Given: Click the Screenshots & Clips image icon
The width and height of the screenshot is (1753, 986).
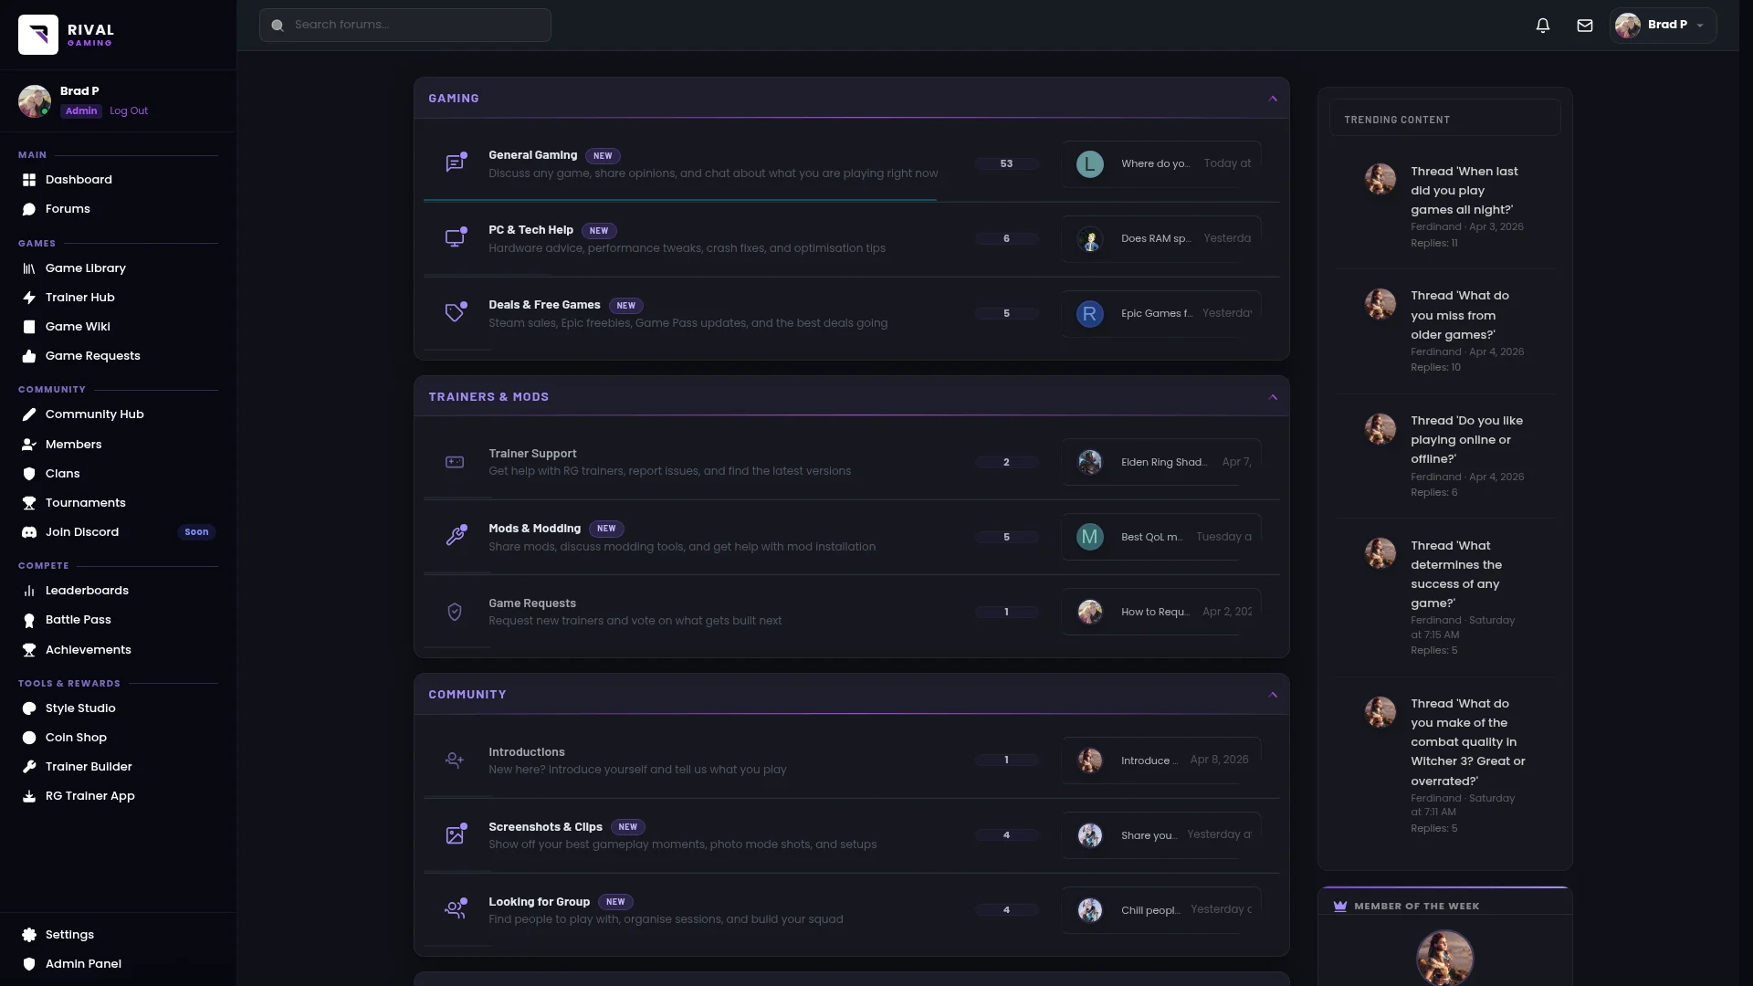Looking at the screenshot, I should (455, 835).
